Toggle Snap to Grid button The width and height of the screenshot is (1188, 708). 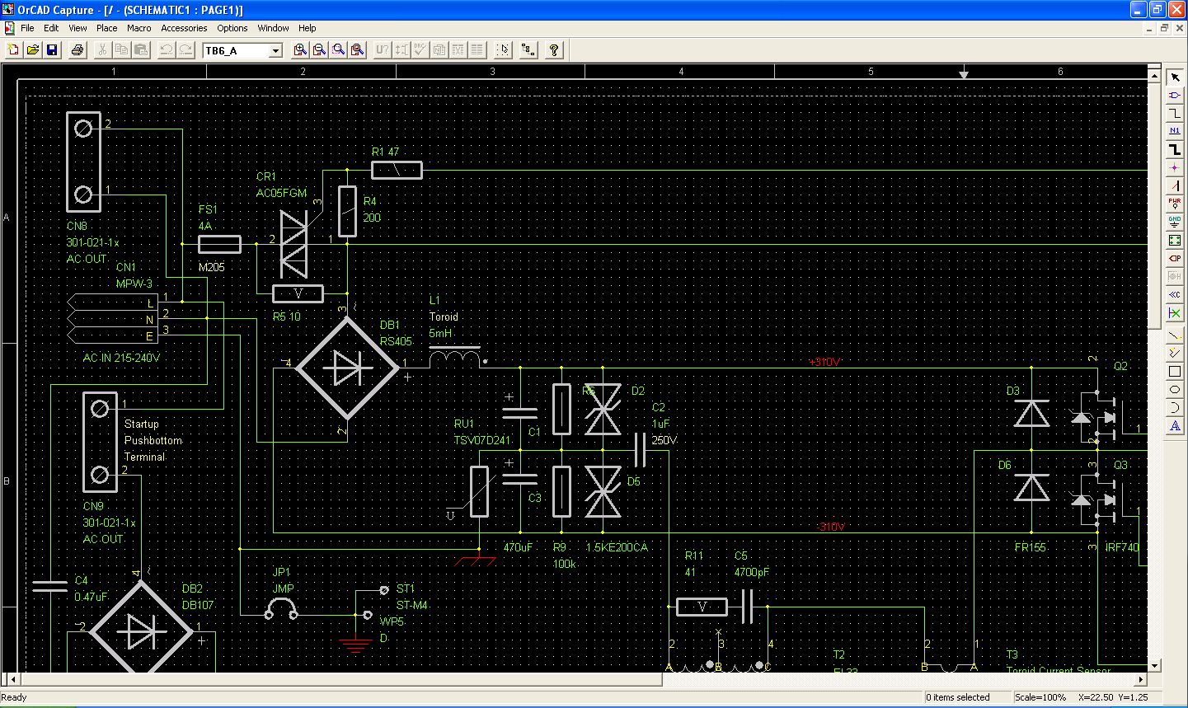(x=503, y=50)
